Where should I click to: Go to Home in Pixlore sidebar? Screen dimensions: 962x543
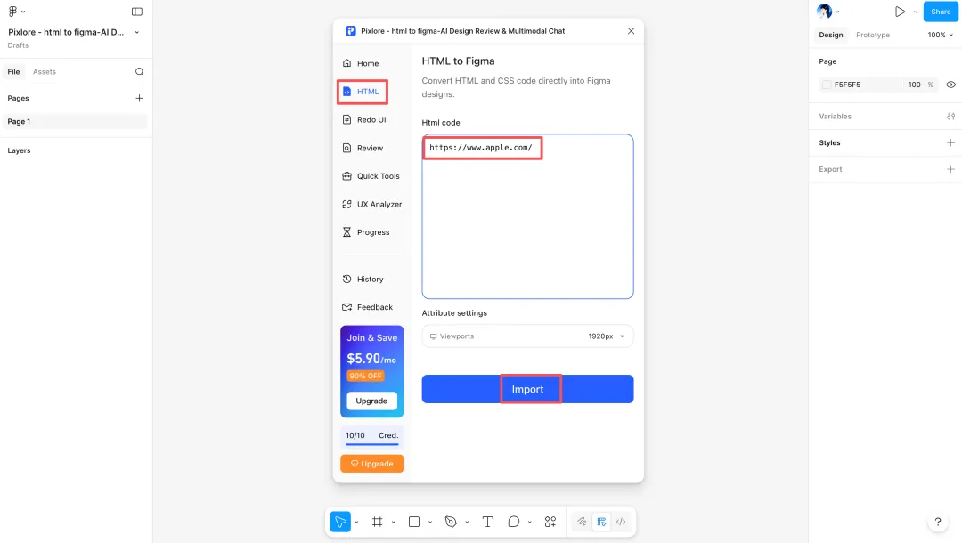362,63
